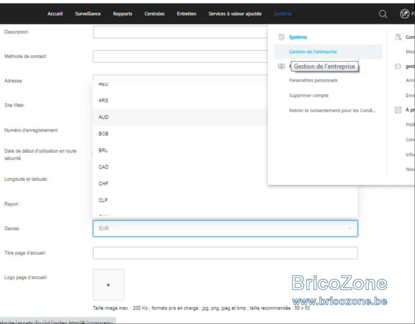Open Services à valeur ajoutée menu

235,14
